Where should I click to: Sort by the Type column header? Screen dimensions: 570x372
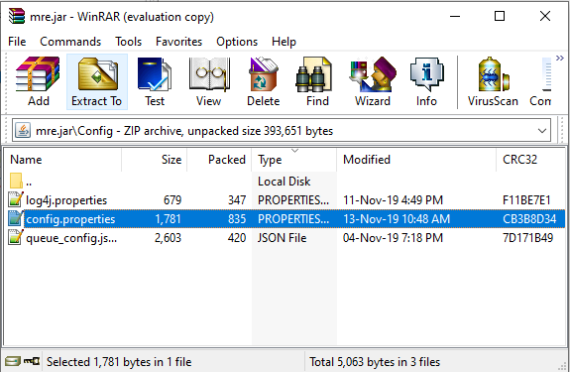pyautogui.click(x=294, y=160)
